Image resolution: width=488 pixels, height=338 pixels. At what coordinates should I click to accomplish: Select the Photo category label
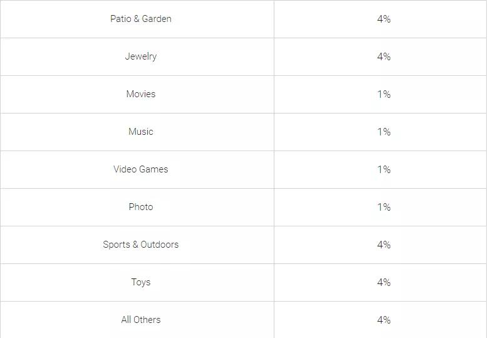point(140,207)
